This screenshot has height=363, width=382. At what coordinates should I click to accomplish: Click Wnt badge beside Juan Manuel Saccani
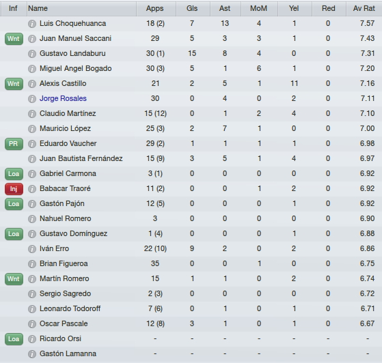coord(14,39)
